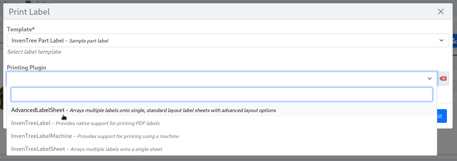Click the AdvancedLabelSheet description text

tap(173, 111)
